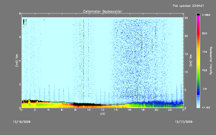Click the "12/17/2009" date label
Viewport: 216px width, 135px height.
184,122
